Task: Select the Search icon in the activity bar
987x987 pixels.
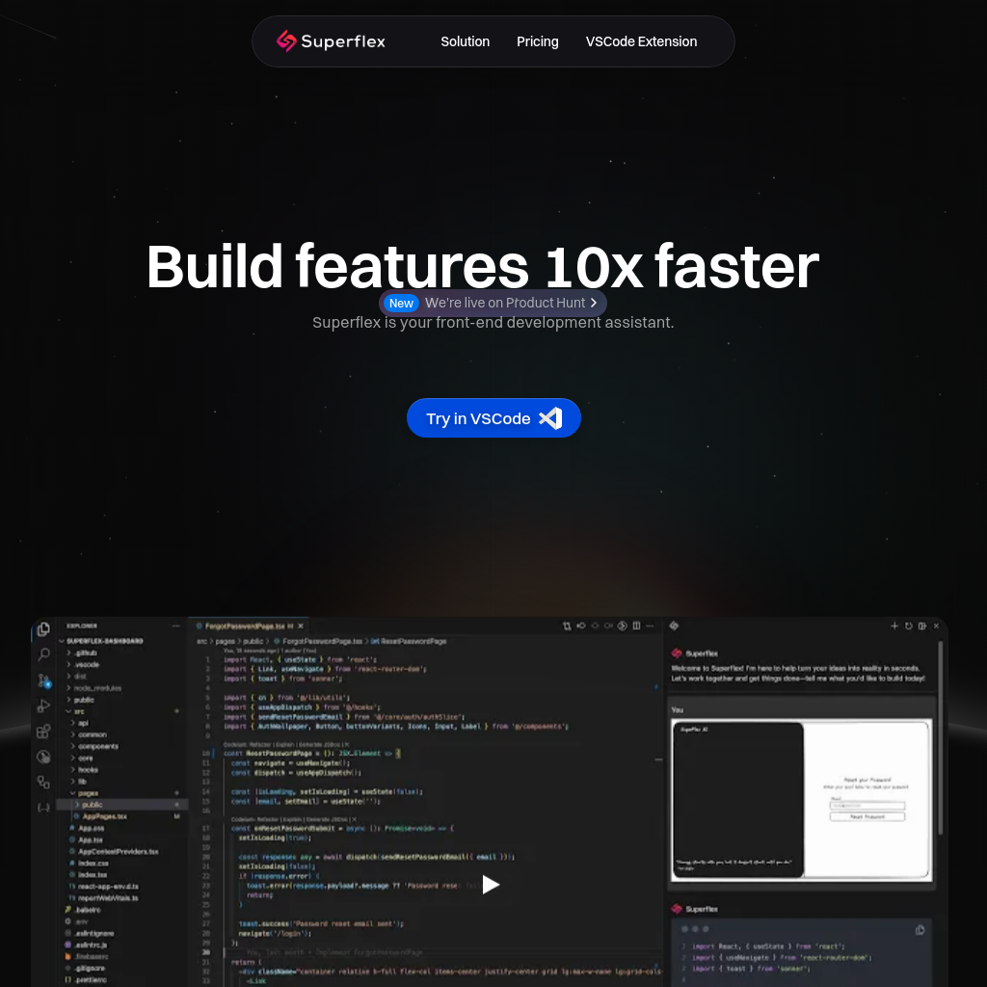Action: click(43, 654)
